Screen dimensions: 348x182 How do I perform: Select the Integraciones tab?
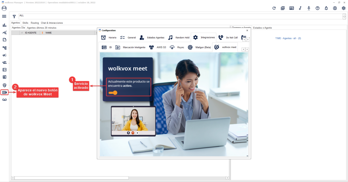[204, 37]
